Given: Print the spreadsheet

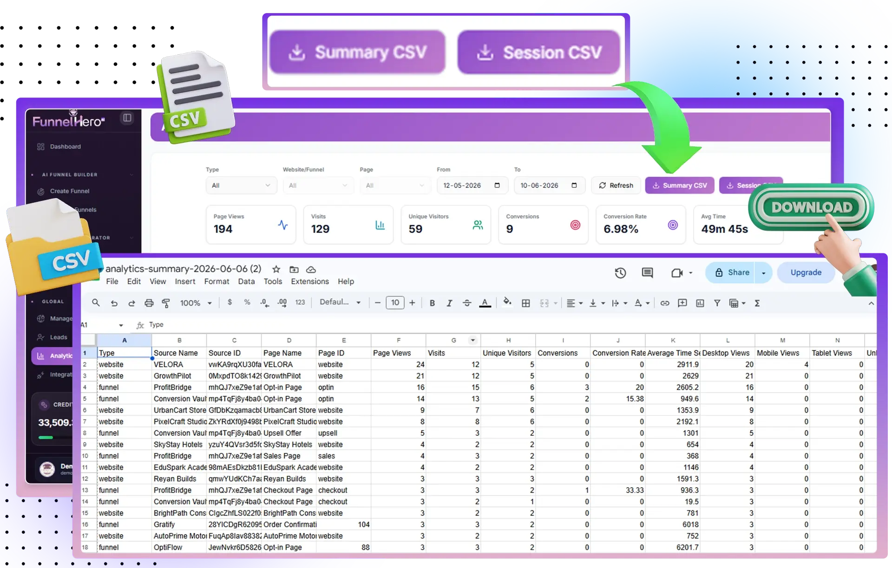Looking at the screenshot, I should click(149, 303).
